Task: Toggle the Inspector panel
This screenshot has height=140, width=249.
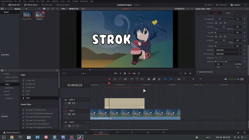Action: [x=235, y=5]
